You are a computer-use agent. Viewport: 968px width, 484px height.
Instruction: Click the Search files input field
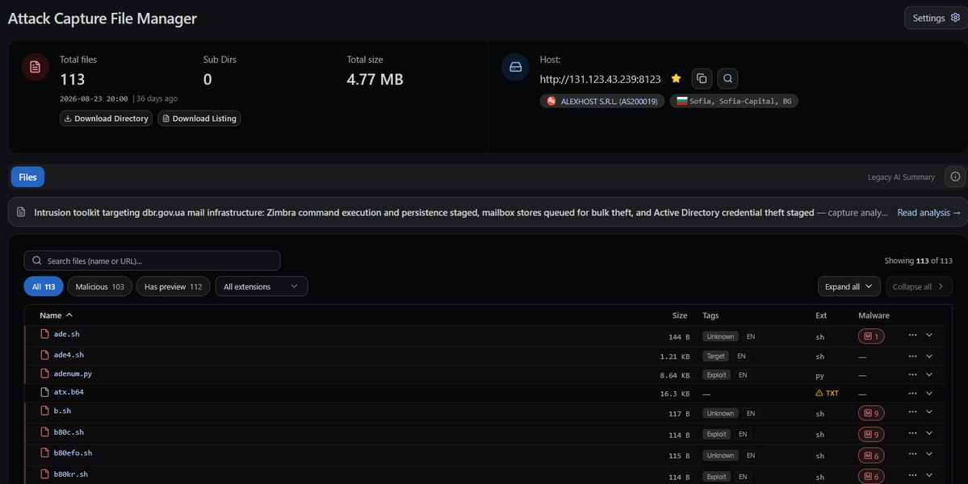[x=152, y=261]
